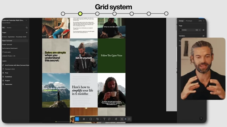
Task: Switch to the Assets tab
Action: pyautogui.click(x=9, y=28)
